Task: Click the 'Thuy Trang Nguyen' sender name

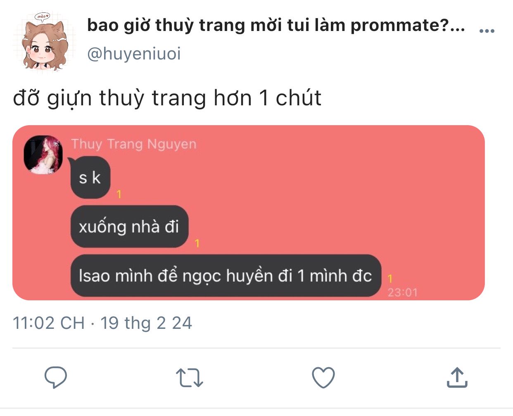Action: (x=134, y=144)
